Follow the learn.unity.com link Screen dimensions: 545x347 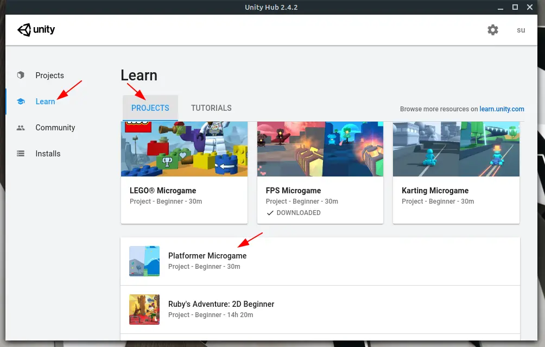point(502,109)
